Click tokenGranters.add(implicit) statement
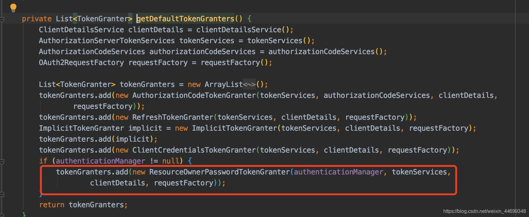The height and width of the screenshot is (217, 529). click(98, 139)
